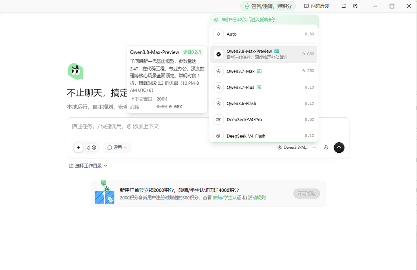
Task: Click the Chrome browser connector icon
Action: pyautogui.click(x=94, y=147)
